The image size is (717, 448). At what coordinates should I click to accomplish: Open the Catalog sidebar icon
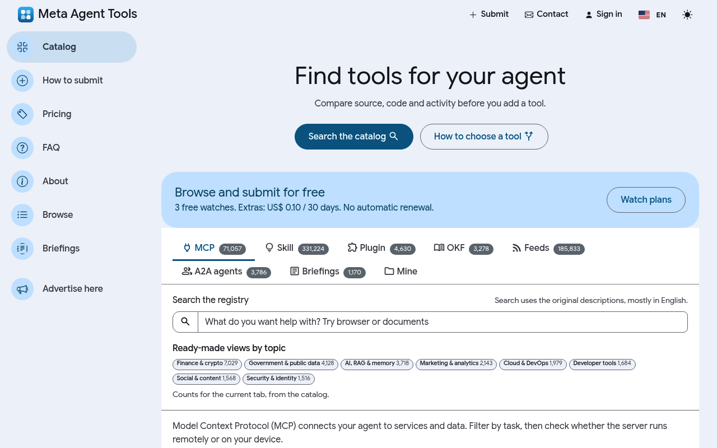click(22, 47)
